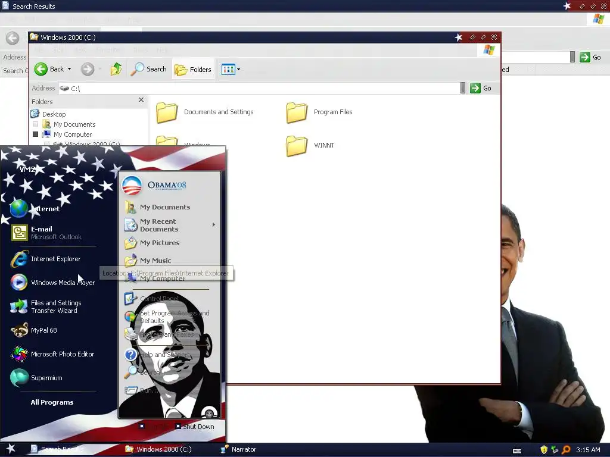Open the Program Files folder

click(x=319, y=112)
